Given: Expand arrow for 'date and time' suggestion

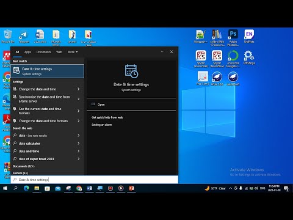Looking at the screenshot, I should click(79, 151).
